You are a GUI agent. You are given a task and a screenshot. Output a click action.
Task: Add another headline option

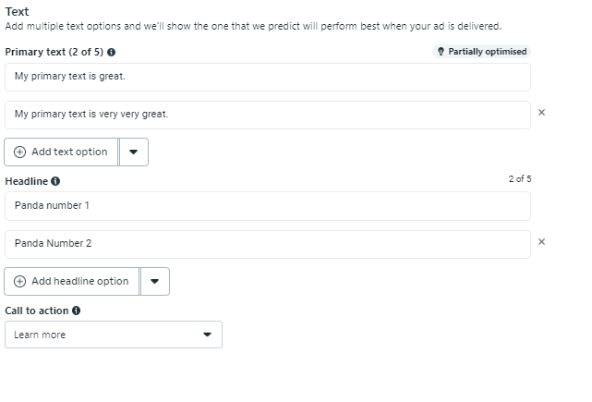pos(72,281)
